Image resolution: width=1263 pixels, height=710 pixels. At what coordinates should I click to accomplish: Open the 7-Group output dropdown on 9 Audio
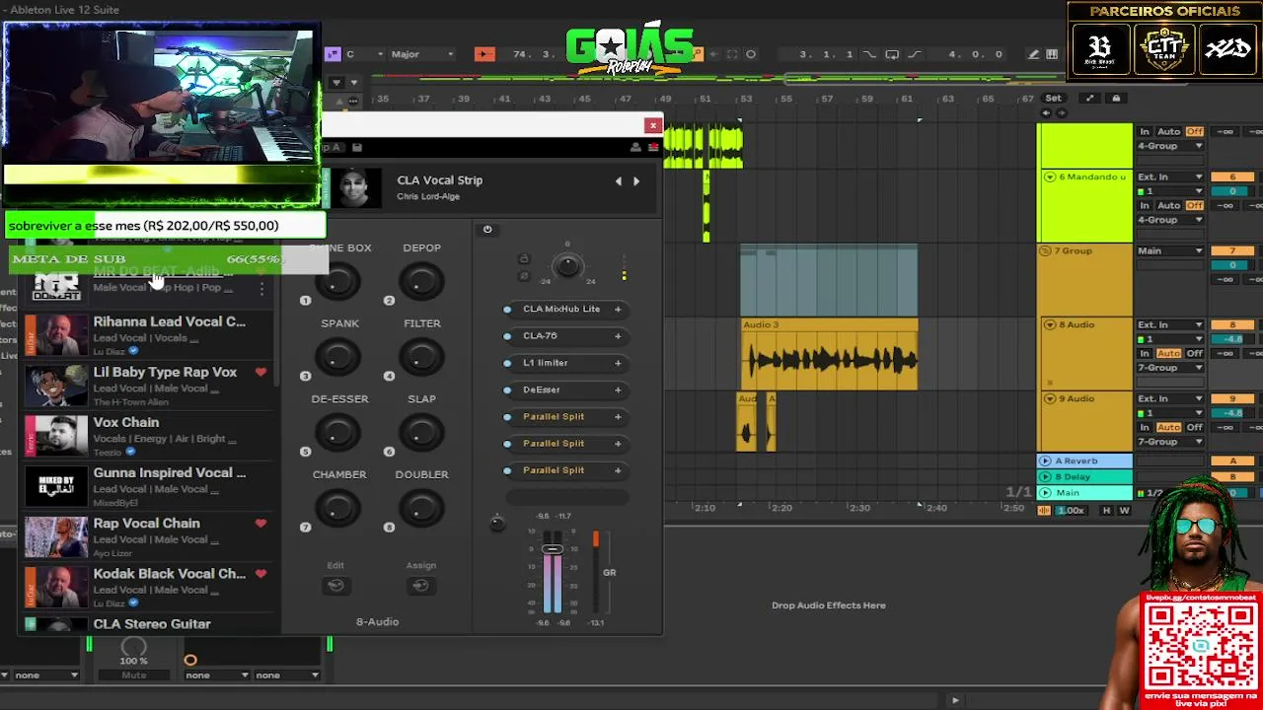tap(1170, 442)
